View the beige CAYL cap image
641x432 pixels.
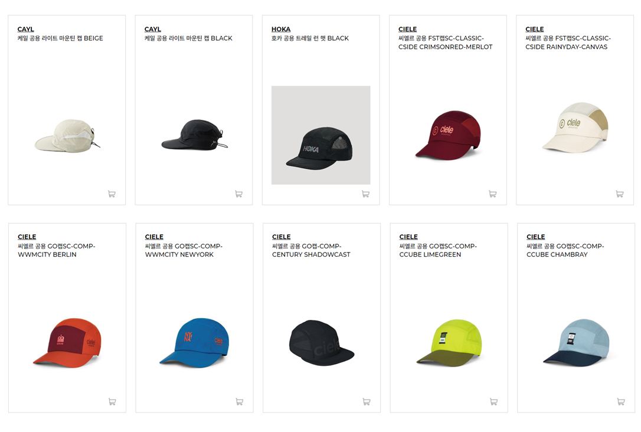[x=67, y=136]
